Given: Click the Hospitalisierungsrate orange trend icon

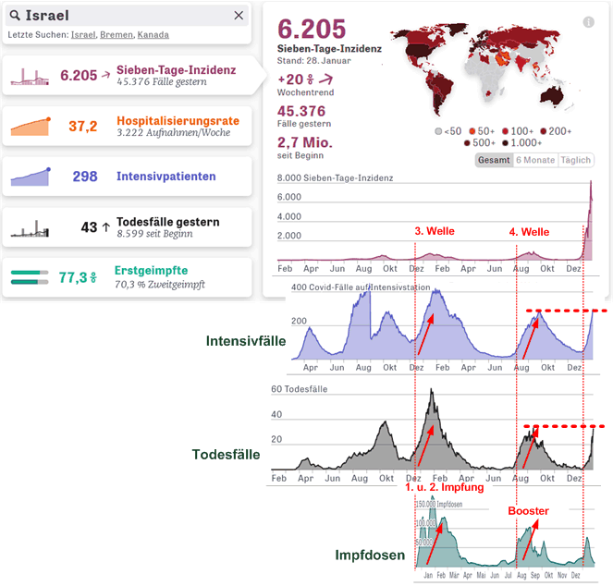Looking at the screenshot, I should (30, 127).
